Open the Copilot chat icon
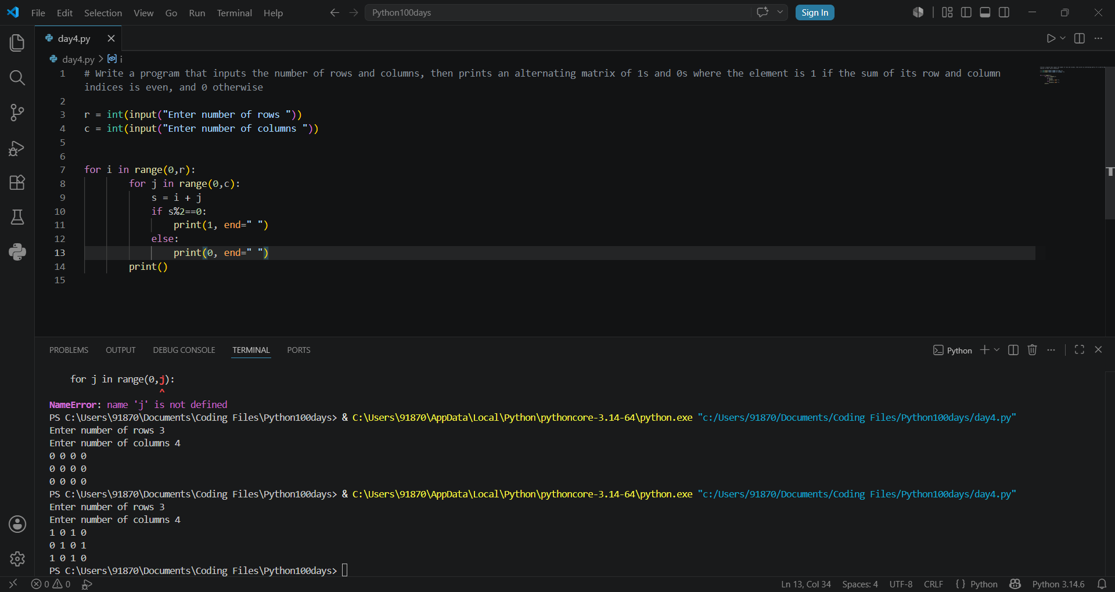The width and height of the screenshot is (1115, 592). tap(762, 12)
